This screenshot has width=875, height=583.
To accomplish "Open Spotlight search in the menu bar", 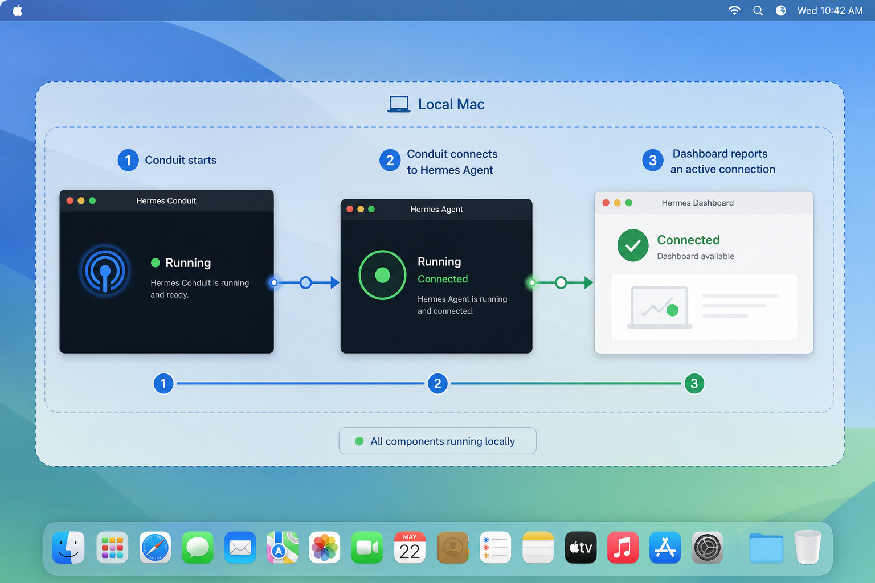I will tap(758, 10).
